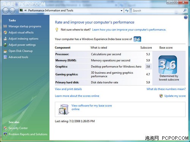Viewport: 190px width, 142px height.
Task: Click the Processor row label
Action: tap(62, 54)
